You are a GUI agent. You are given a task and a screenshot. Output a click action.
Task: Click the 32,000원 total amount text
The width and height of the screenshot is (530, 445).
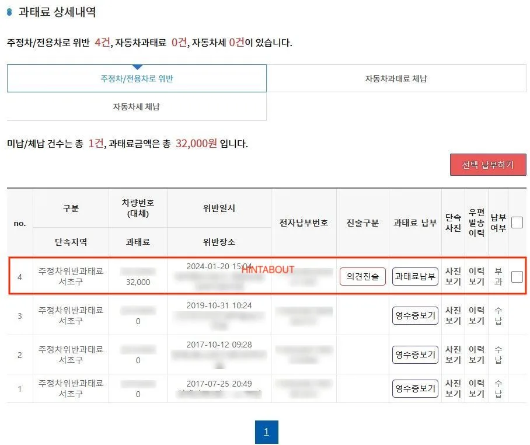click(x=196, y=144)
